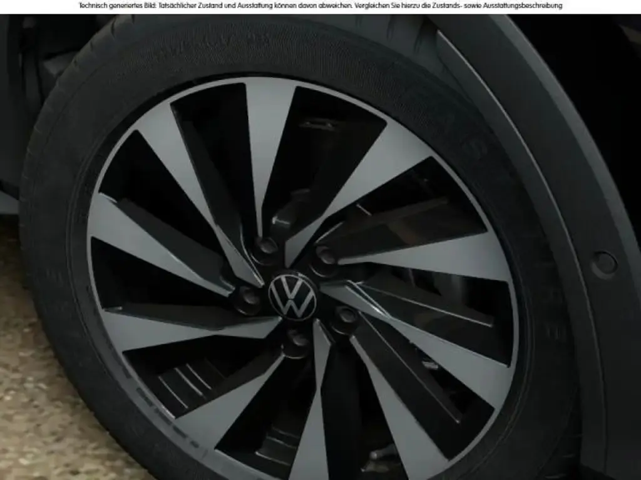This screenshot has width=641, height=480.
Task: Click the upper-right wheel lug bolt
Action: point(325,256)
